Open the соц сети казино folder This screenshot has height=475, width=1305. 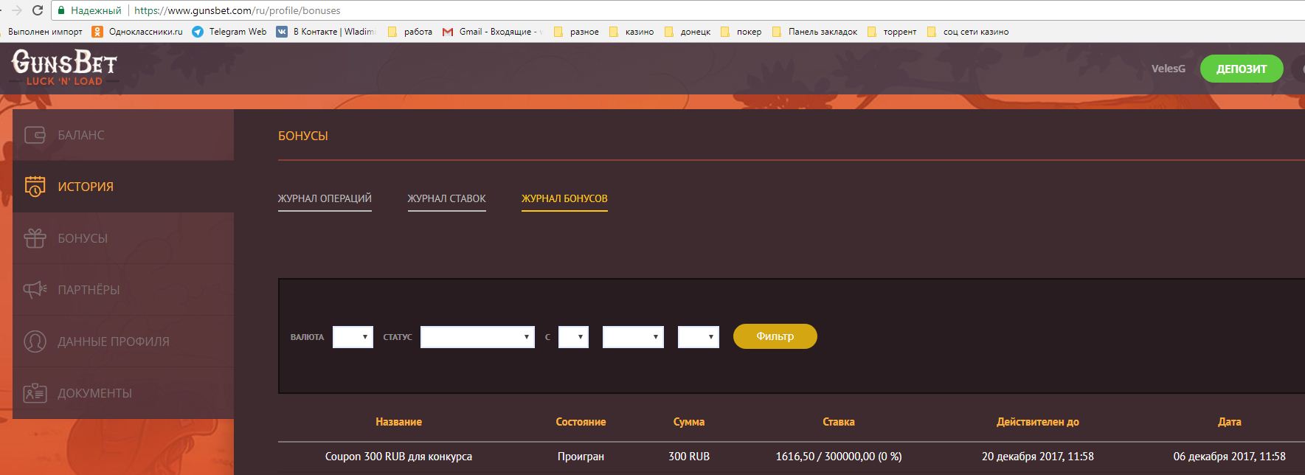968,32
